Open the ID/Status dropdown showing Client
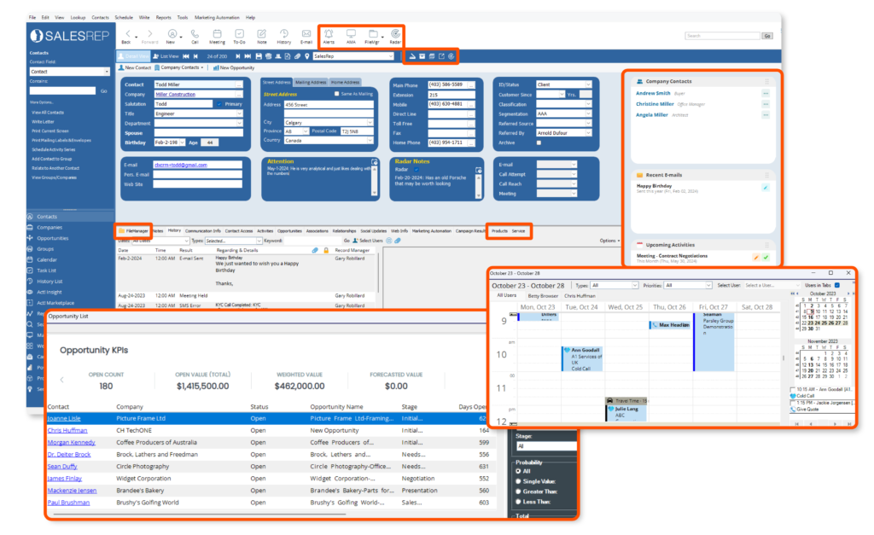Viewport: 874px width, 535px height. point(588,84)
